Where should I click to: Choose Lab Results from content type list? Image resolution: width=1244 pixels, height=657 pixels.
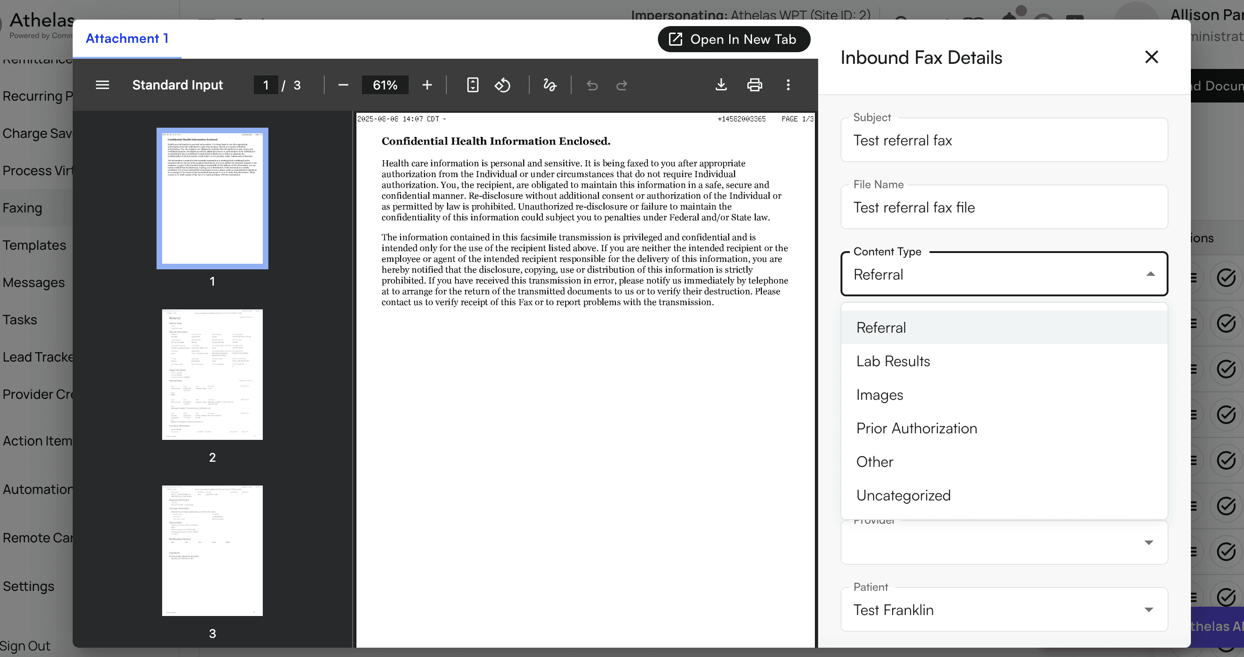[893, 361]
